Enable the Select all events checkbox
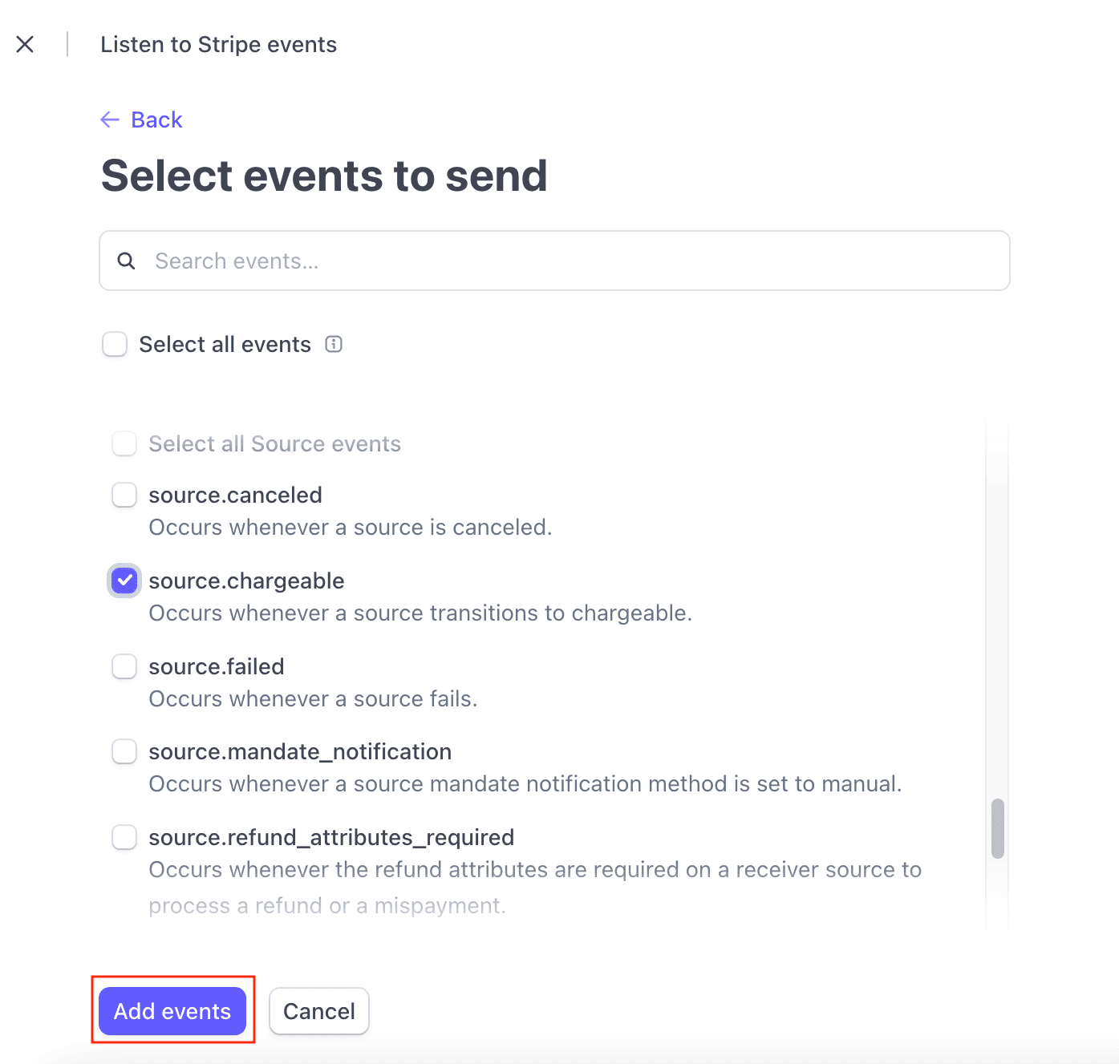The width and height of the screenshot is (1119, 1064). coord(115,344)
